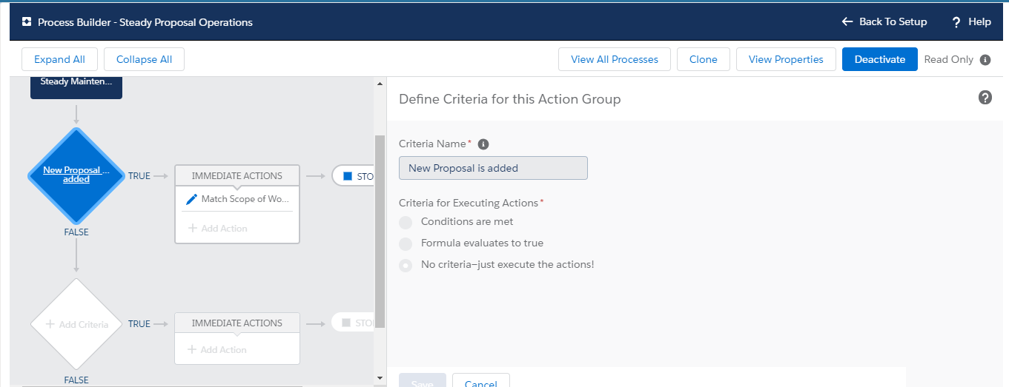The height and width of the screenshot is (387, 1009).
Task: Click the pencil icon for Match Scope action
Action: [x=191, y=199]
